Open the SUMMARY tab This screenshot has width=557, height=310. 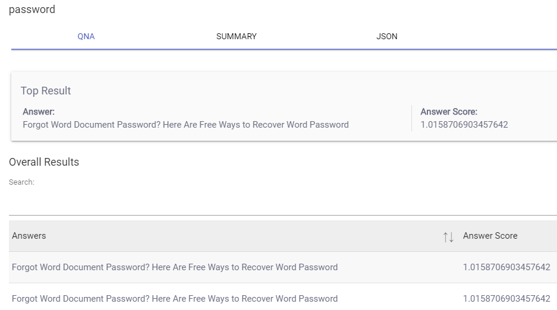[237, 37]
